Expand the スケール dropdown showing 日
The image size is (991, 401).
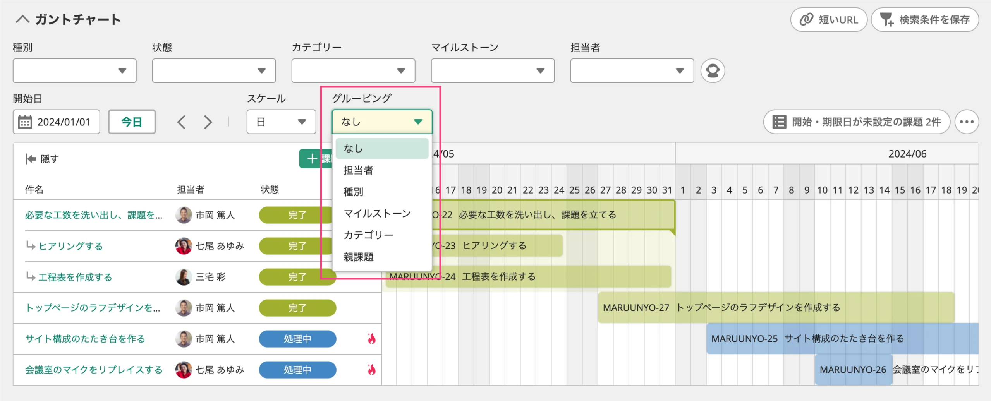pos(281,122)
